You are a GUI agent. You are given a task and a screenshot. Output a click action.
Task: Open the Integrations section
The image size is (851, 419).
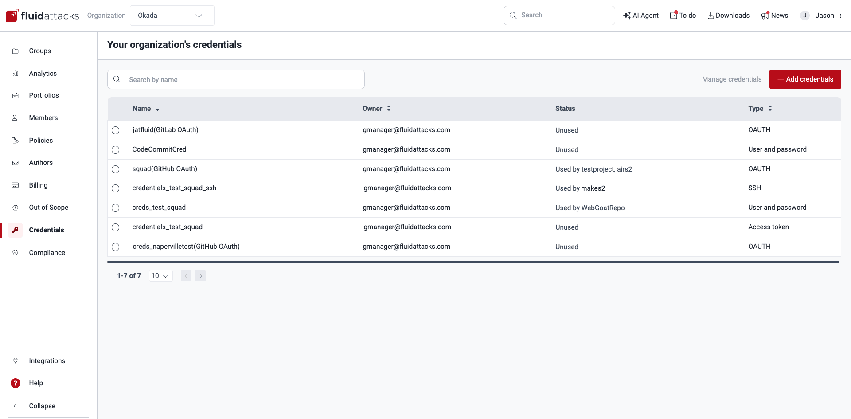click(47, 360)
